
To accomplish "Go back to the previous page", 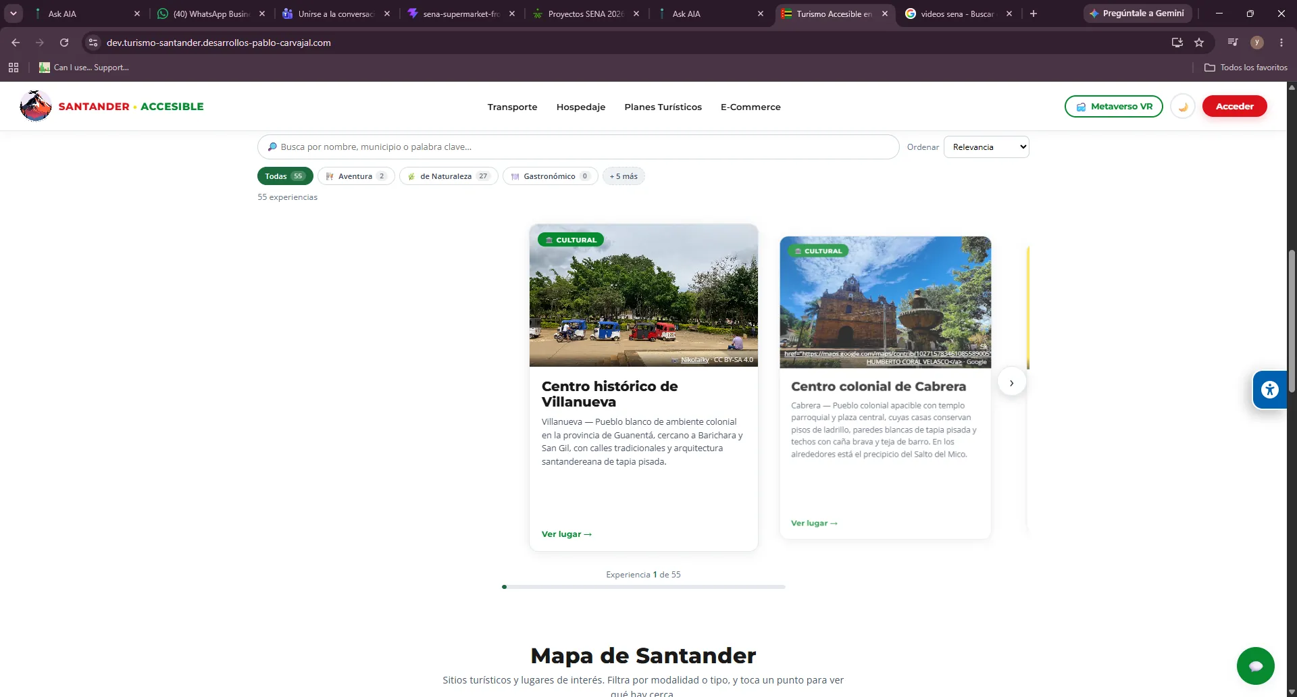I will [x=16, y=43].
